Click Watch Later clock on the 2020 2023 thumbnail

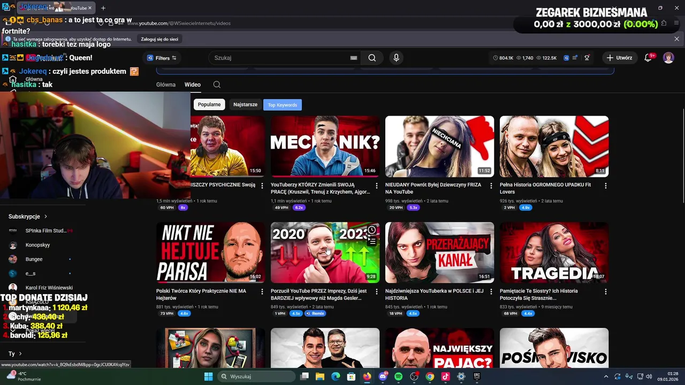click(x=371, y=230)
